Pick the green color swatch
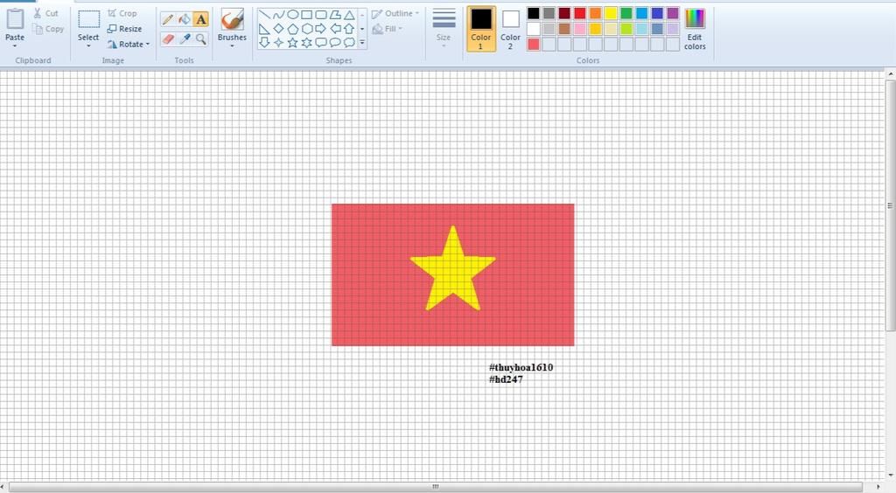Screen dimensions: 896x493 click(626, 13)
